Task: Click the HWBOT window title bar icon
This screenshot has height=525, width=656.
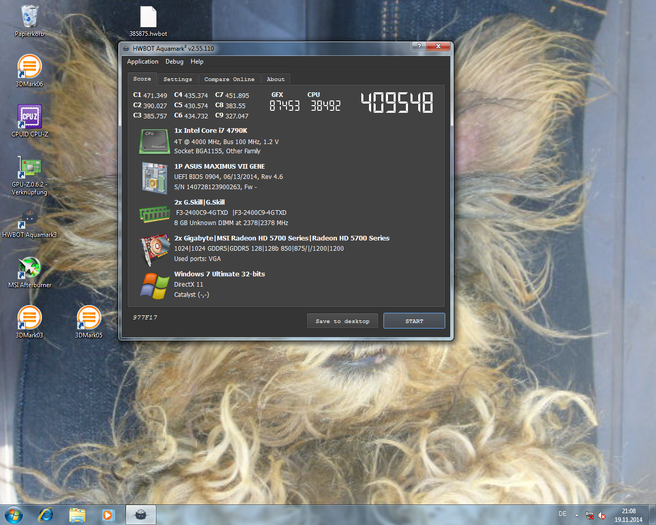Action: pos(126,49)
